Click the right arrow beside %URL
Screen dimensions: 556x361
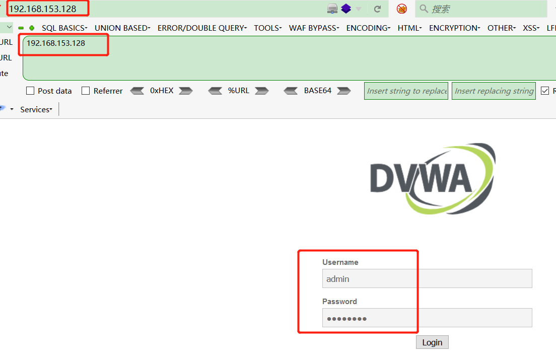(262, 91)
